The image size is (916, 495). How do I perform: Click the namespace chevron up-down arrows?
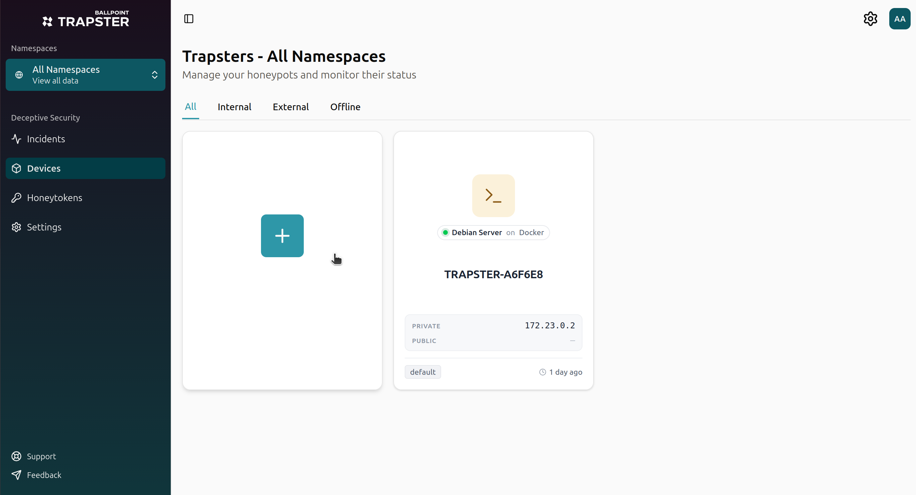[x=155, y=74]
